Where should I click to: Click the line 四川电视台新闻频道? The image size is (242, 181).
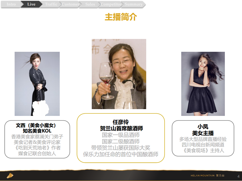203,145
